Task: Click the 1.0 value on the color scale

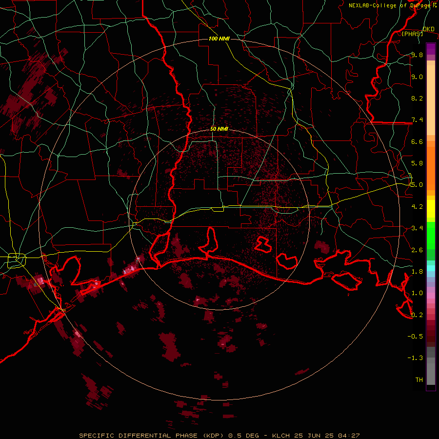Action: [417, 293]
